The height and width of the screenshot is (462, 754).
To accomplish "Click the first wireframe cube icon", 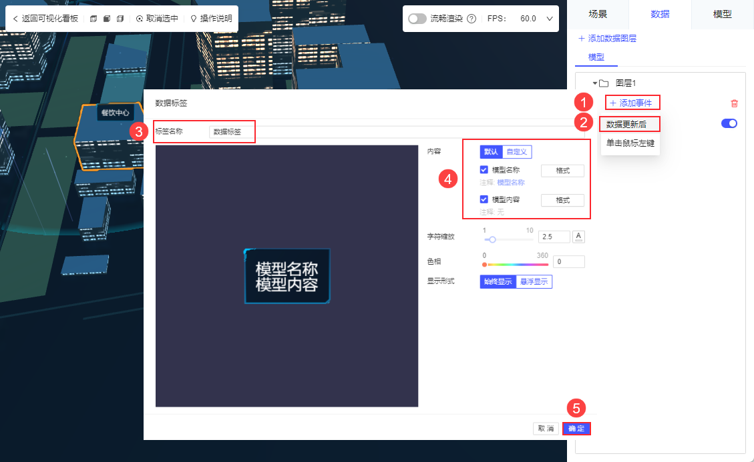I will (93, 19).
